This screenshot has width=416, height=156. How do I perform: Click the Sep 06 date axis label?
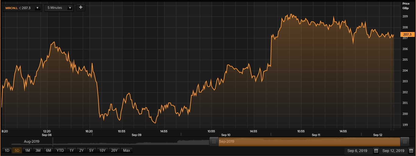[47, 135]
